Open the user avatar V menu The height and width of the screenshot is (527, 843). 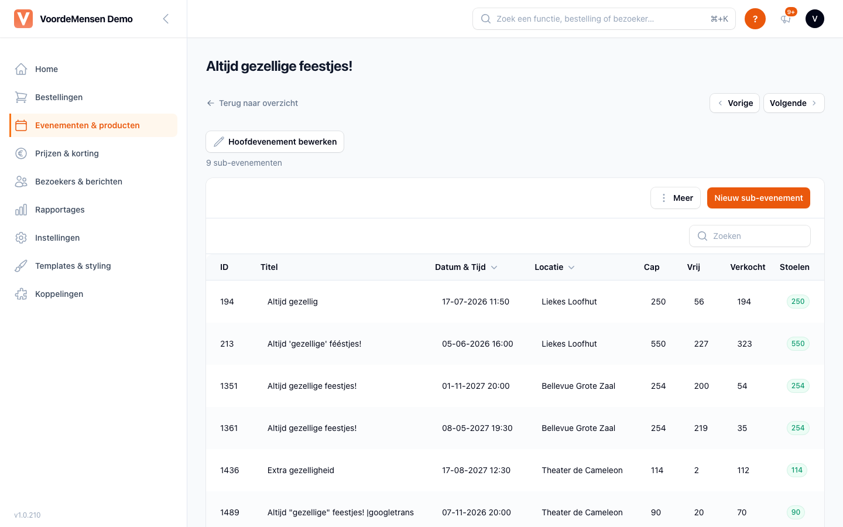tap(815, 19)
